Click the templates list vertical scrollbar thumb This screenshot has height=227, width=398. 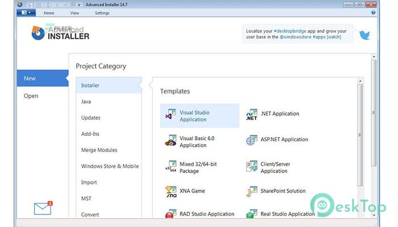(360, 135)
